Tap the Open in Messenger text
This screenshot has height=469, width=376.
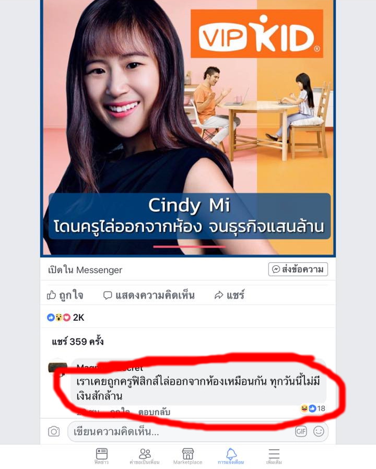[x=85, y=270]
